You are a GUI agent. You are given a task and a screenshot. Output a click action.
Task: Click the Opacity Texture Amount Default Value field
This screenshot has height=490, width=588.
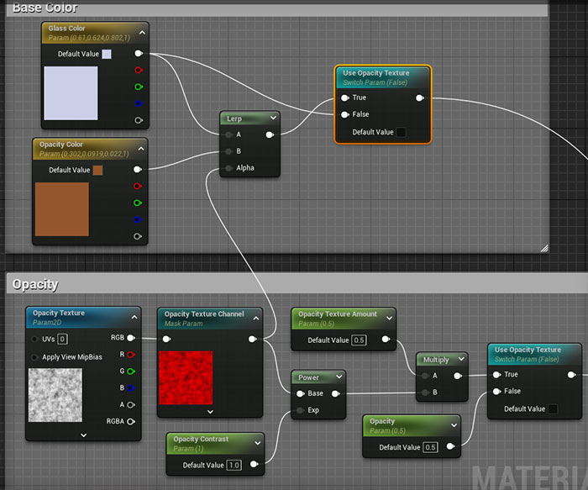click(360, 340)
